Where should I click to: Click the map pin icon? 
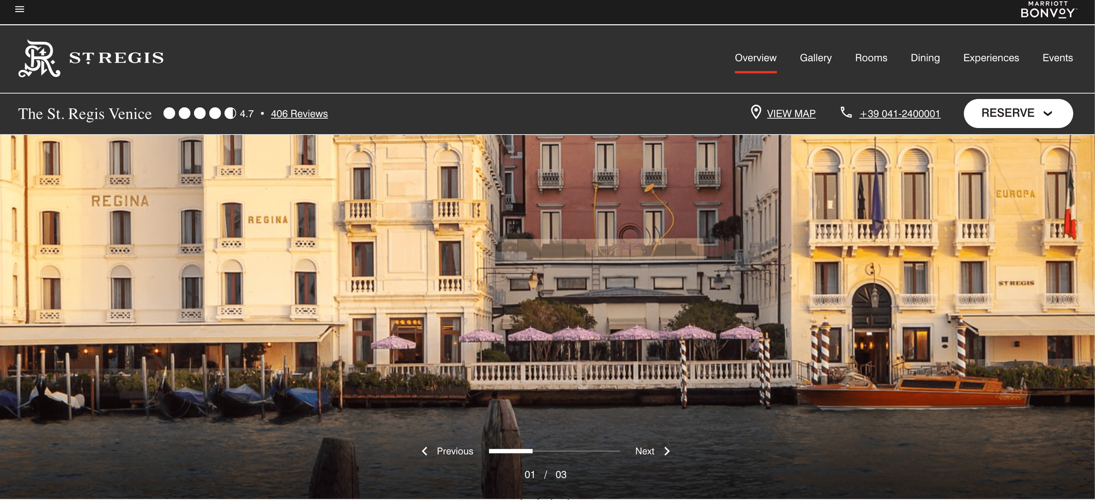[x=756, y=112]
